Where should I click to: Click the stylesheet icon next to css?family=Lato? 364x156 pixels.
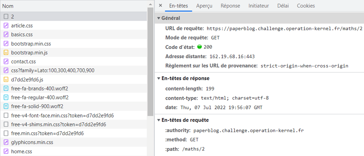pyautogui.click(x=6, y=71)
